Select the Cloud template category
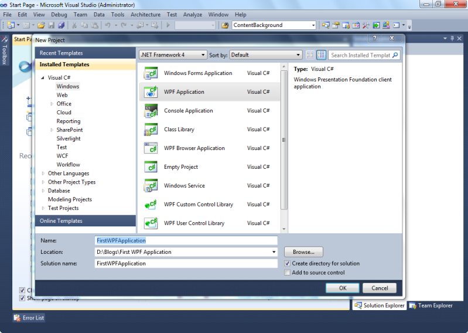Image resolution: width=468 pixels, height=333 pixels. coord(64,113)
